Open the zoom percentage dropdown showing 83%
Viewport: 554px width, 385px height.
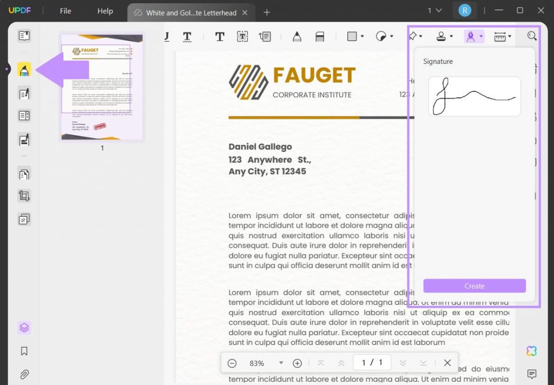281,362
